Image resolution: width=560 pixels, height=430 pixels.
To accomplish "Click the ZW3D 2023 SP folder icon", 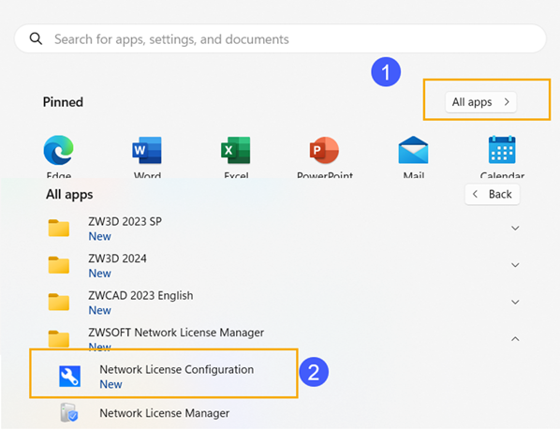I will 59,229.
